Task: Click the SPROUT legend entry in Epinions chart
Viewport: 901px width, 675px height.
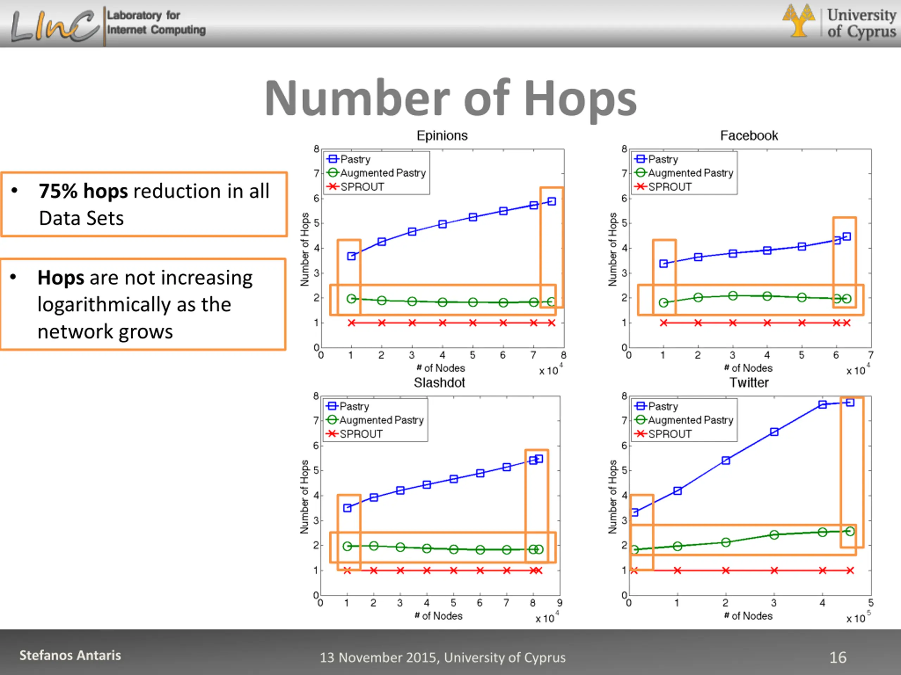Action: tap(355, 187)
